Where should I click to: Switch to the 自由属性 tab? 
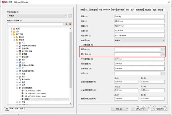(x=94, y=10)
